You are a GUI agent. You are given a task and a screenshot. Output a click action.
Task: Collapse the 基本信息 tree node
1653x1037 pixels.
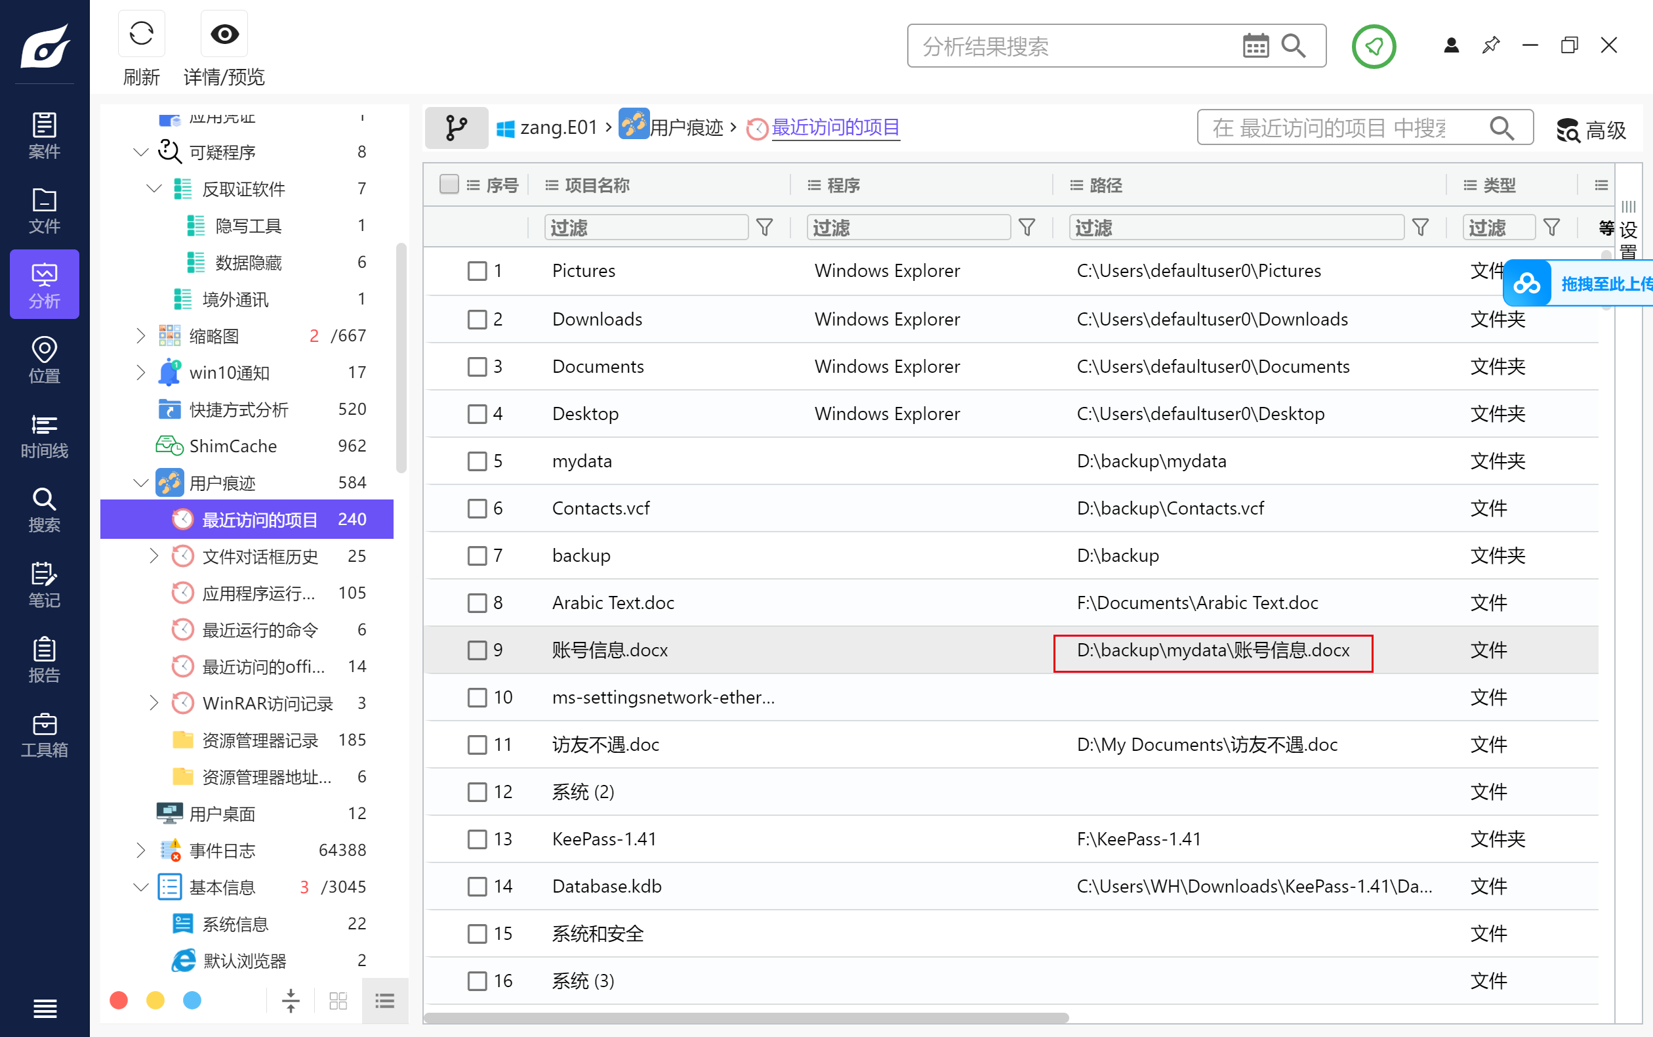tap(140, 887)
